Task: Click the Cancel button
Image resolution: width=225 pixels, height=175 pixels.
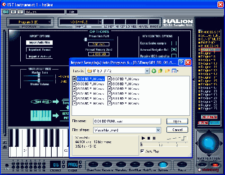Action: click(177, 130)
